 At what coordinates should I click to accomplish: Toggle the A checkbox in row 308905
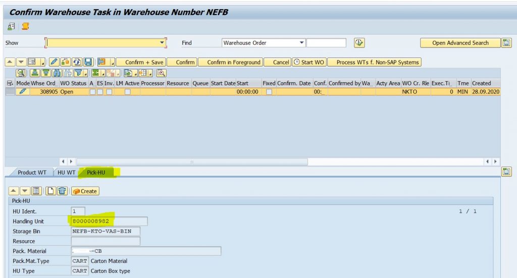point(93,91)
